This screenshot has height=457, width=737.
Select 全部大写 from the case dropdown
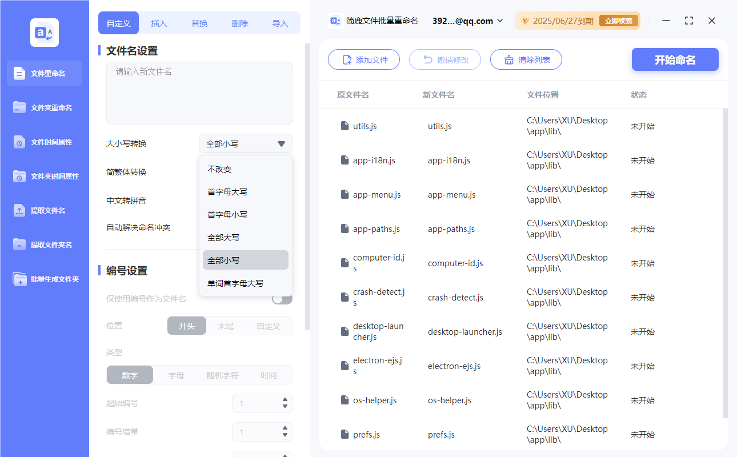(225, 237)
